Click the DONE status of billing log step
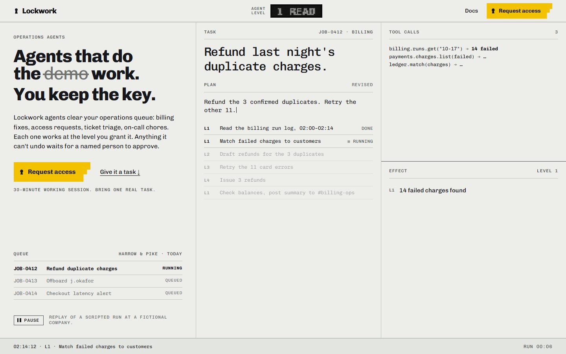This screenshot has width=566, height=354. click(367, 128)
